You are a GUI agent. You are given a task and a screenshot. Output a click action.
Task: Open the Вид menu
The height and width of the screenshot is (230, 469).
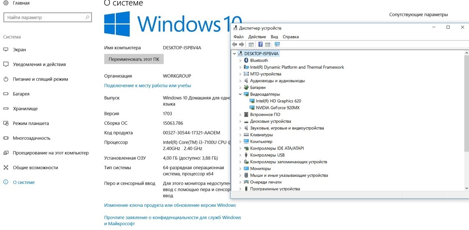tap(274, 37)
